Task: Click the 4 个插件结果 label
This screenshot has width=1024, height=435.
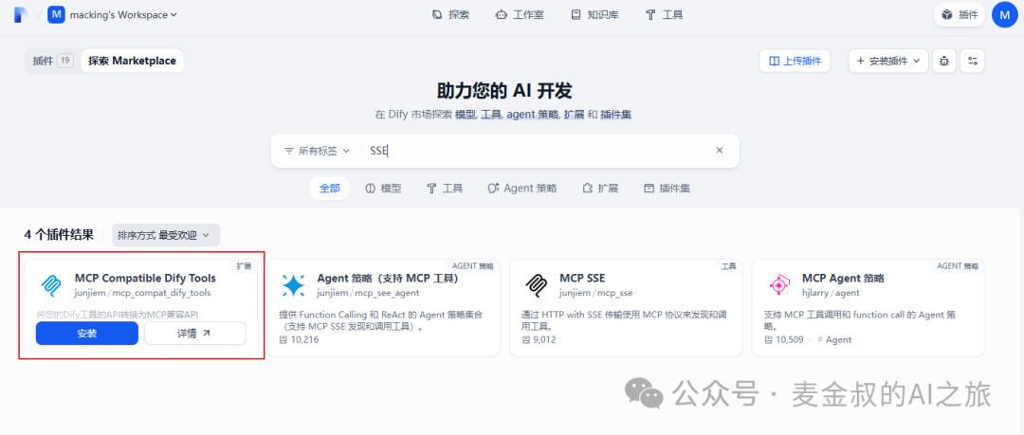Action: click(x=59, y=234)
